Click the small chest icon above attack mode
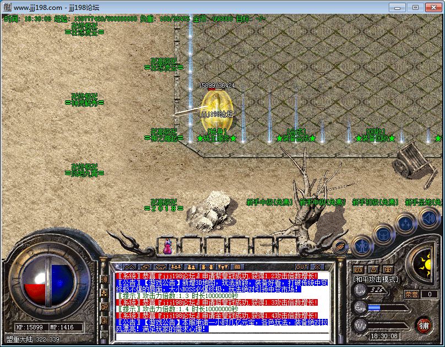Image resolution: width=445 pixels, height=347 pixels. tap(388, 269)
